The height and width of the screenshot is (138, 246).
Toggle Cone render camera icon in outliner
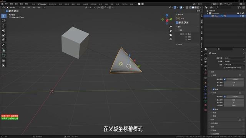[x=243, y=16]
